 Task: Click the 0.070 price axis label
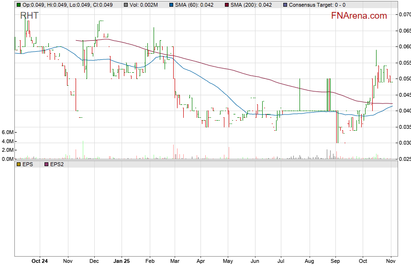[404, 14]
